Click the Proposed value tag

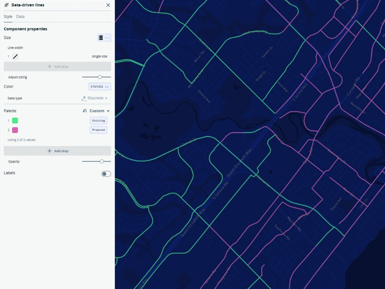coord(99,130)
